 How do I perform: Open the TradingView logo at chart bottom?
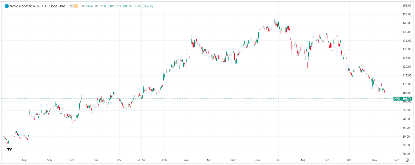[9, 149]
